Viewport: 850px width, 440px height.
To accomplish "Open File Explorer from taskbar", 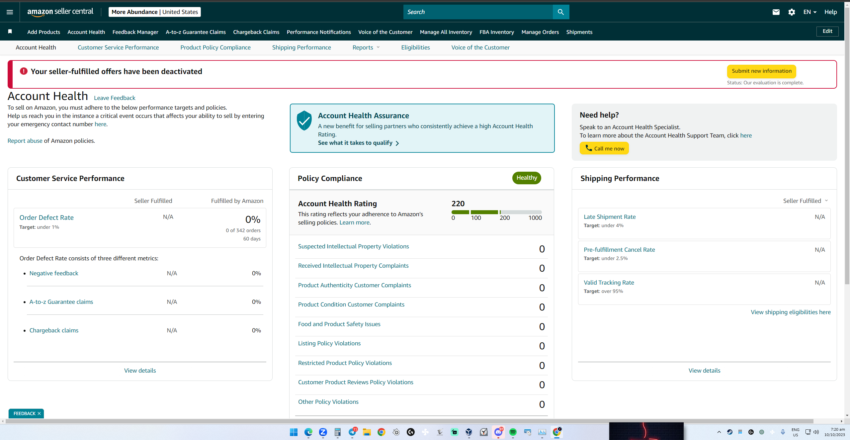I will 367,432.
